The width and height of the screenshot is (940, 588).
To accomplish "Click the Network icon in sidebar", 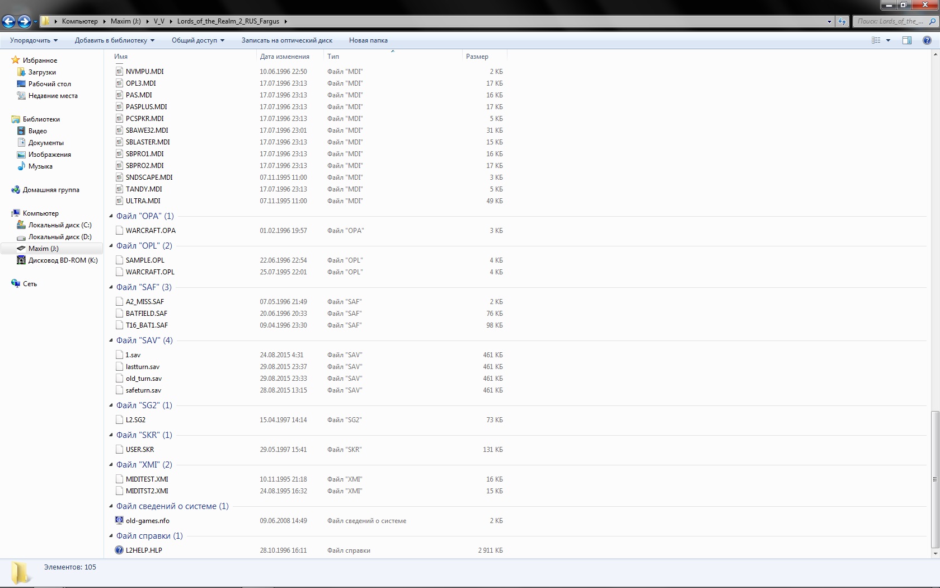I will point(16,283).
